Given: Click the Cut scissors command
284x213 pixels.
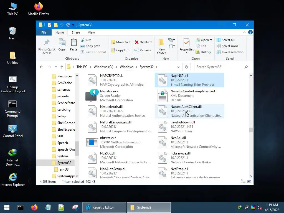Looking at the screenshot, I should tap(86, 40).
